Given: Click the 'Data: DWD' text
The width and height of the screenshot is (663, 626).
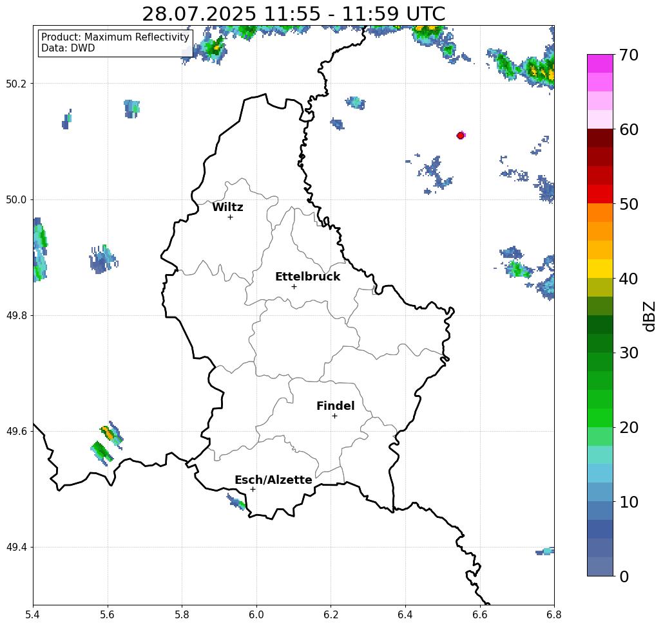Looking at the screenshot, I should pyautogui.click(x=68, y=48).
